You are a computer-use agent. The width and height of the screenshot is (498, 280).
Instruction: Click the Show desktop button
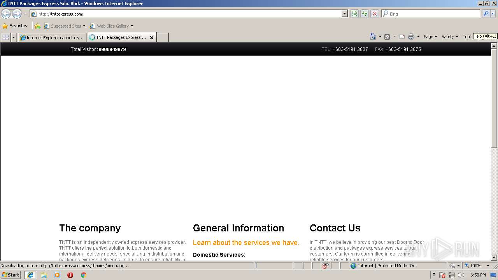tap(494, 275)
